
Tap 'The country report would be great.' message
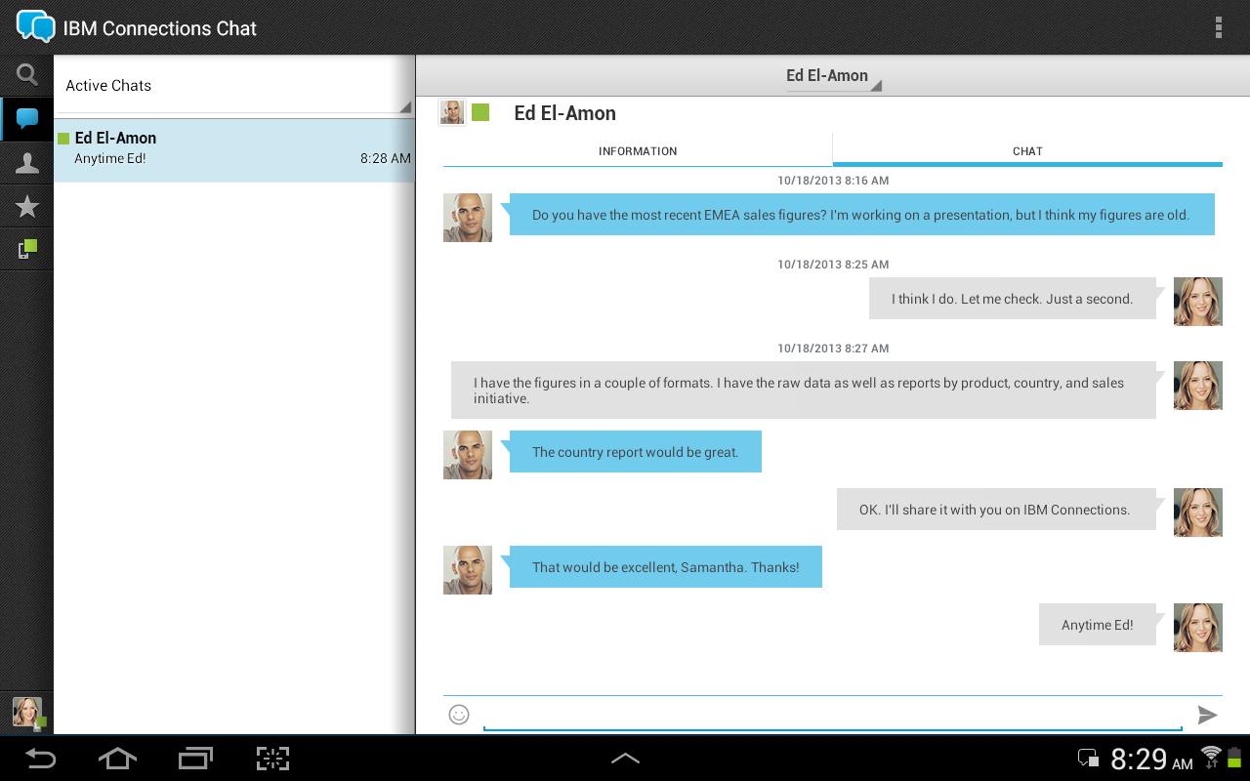[635, 452]
